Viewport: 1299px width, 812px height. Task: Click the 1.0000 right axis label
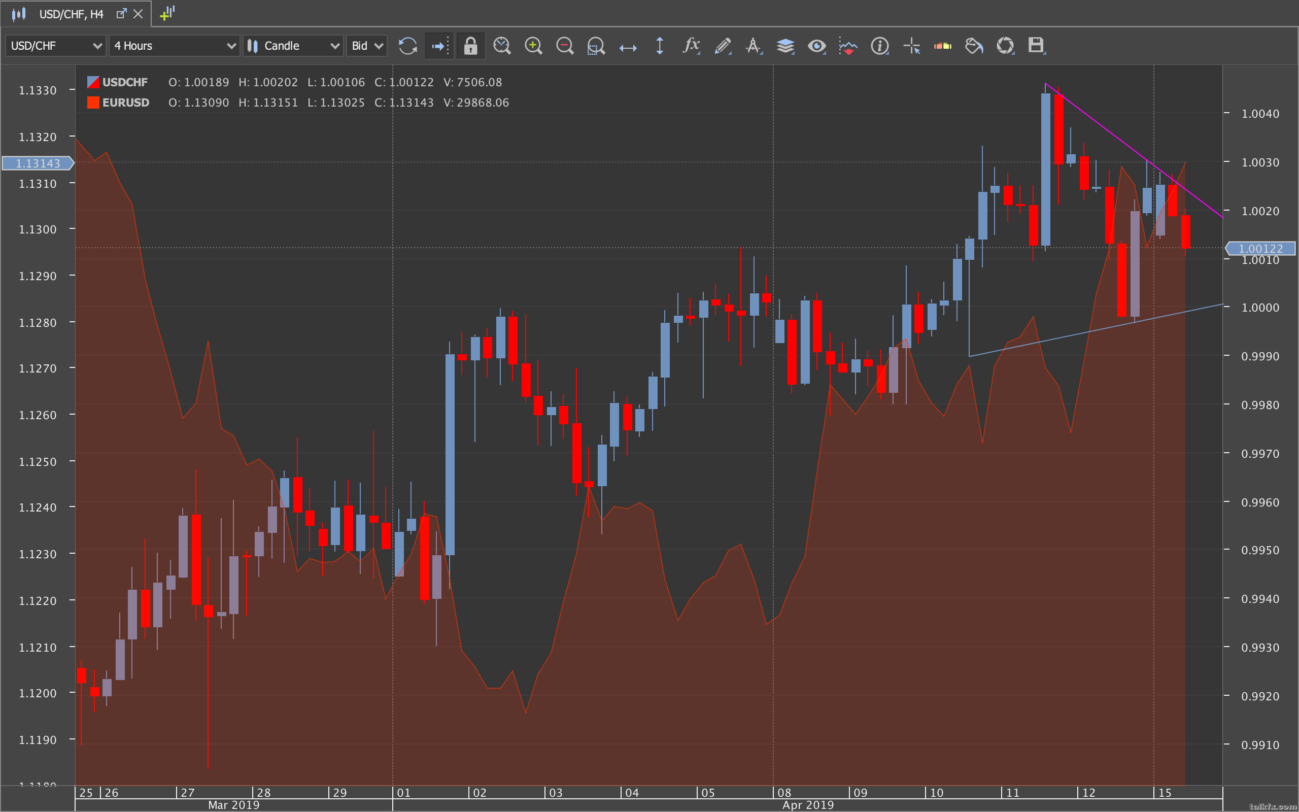[x=1260, y=308]
